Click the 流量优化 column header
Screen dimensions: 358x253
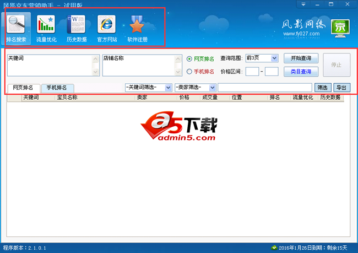(x=304, y=98)
